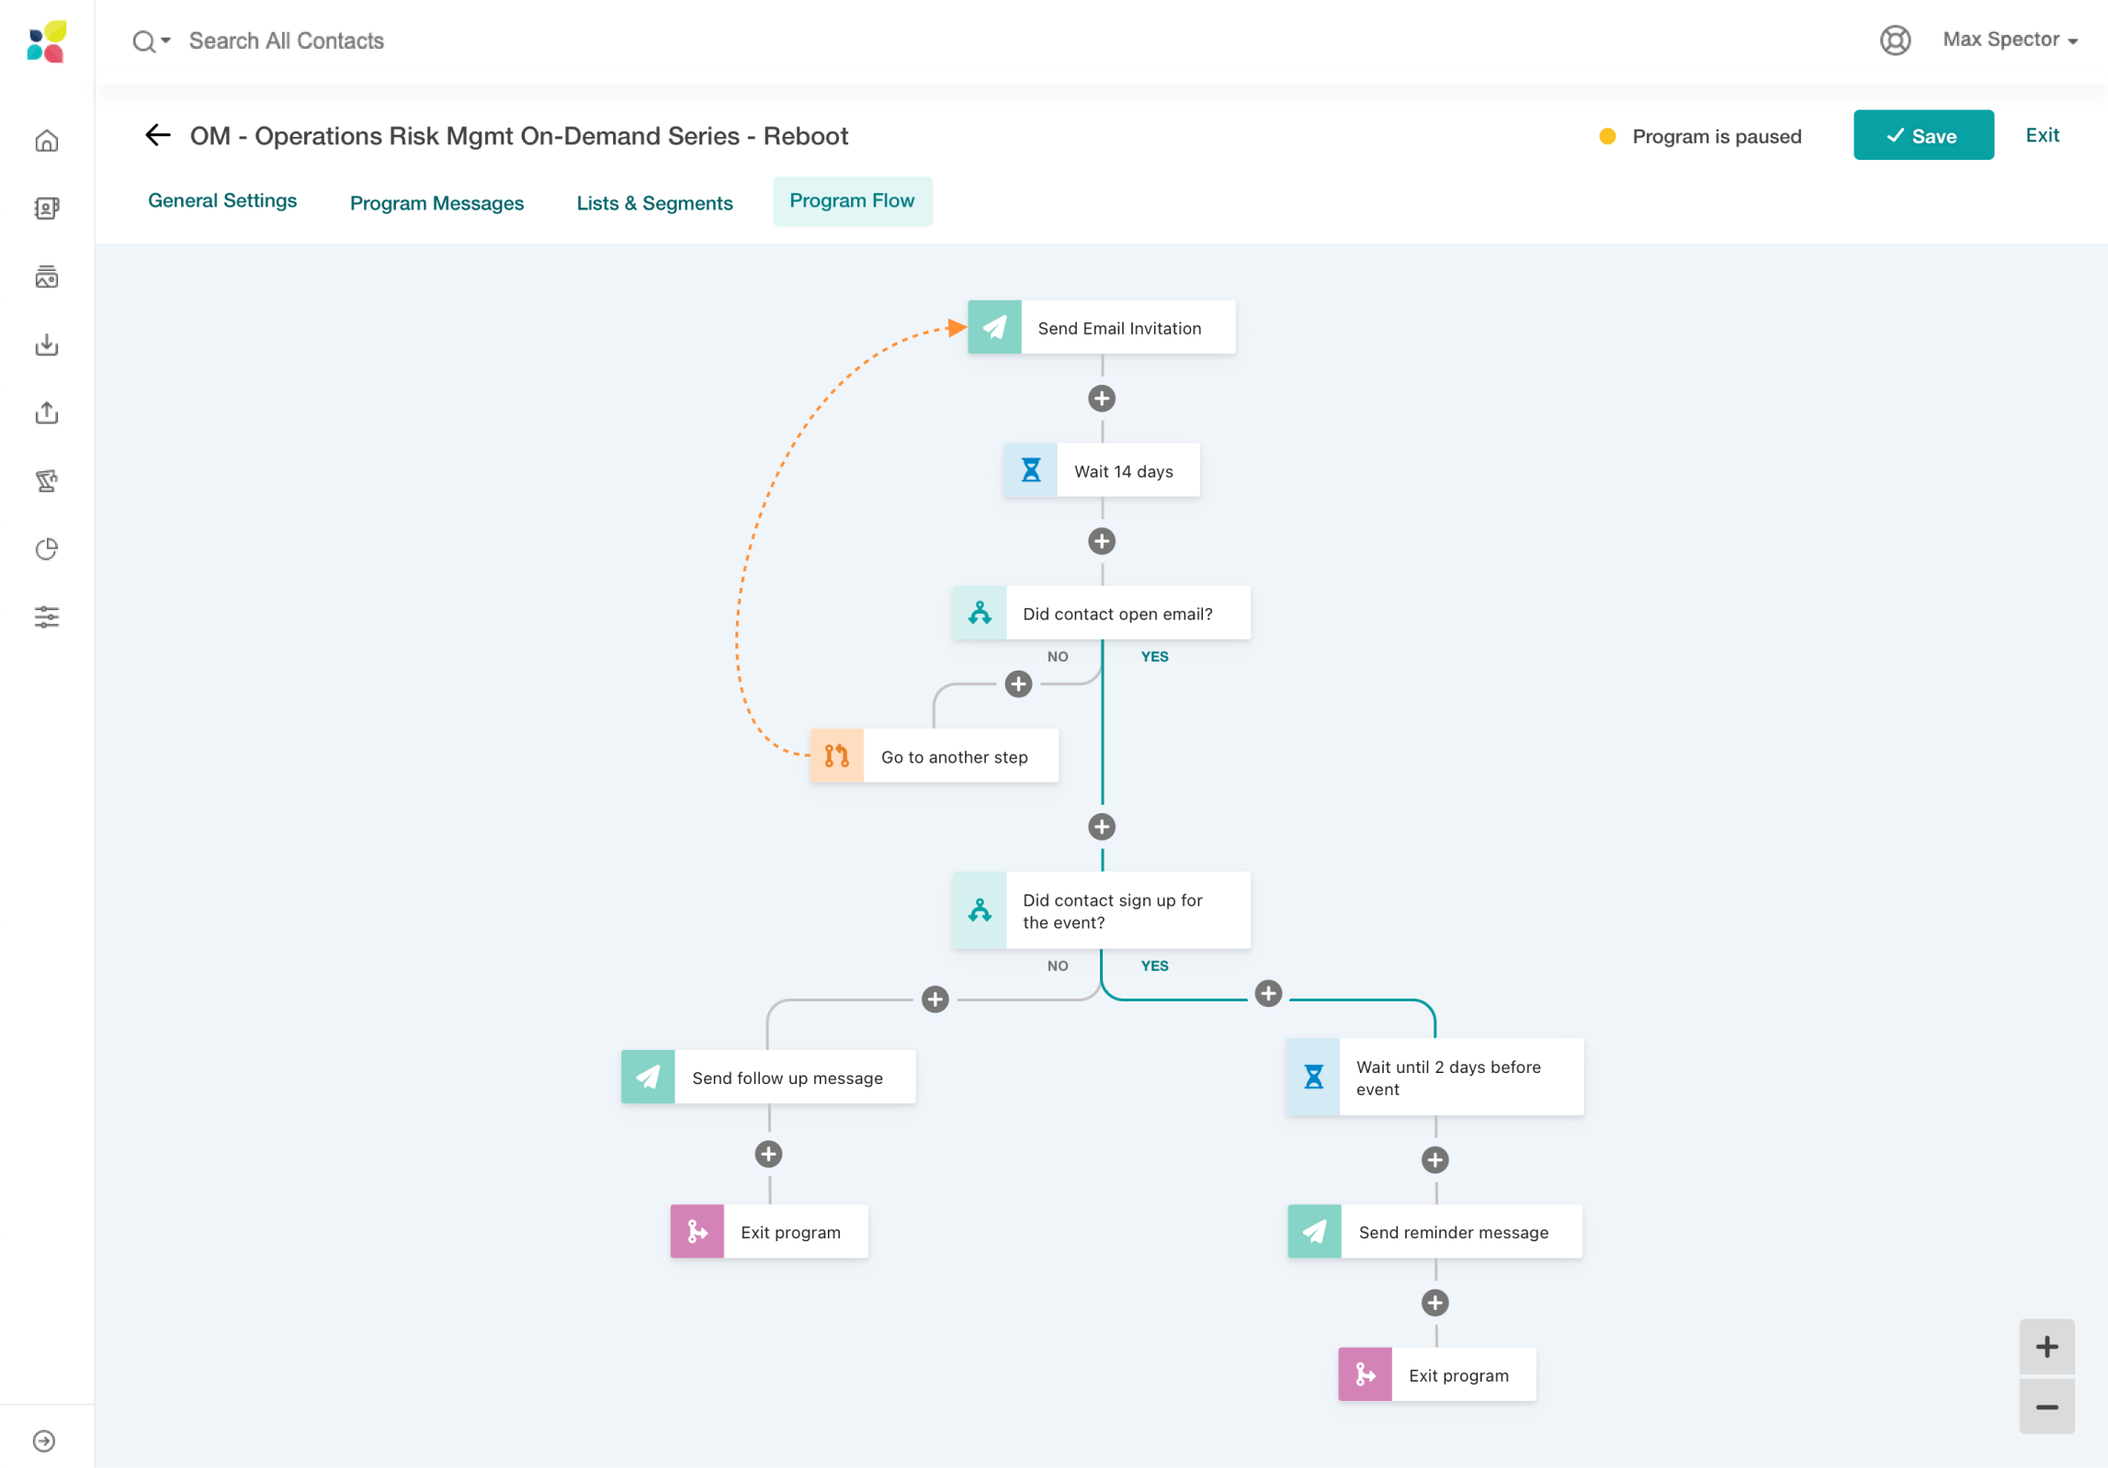Viewport: 2108px width, 1468px height.
Task: Click the Go to another step icon
Action: 836,756
